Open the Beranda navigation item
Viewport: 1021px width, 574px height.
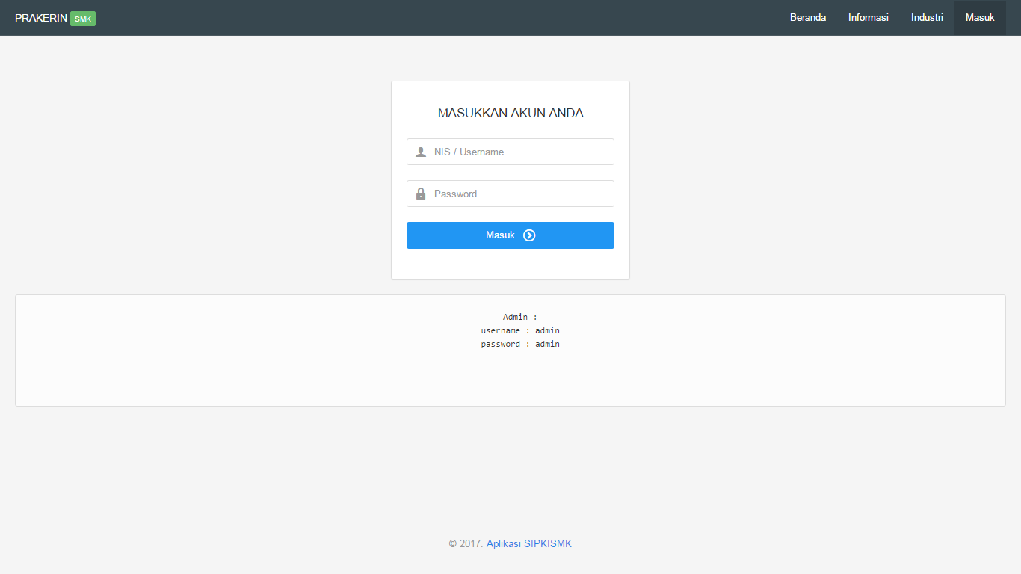point(808,18)
